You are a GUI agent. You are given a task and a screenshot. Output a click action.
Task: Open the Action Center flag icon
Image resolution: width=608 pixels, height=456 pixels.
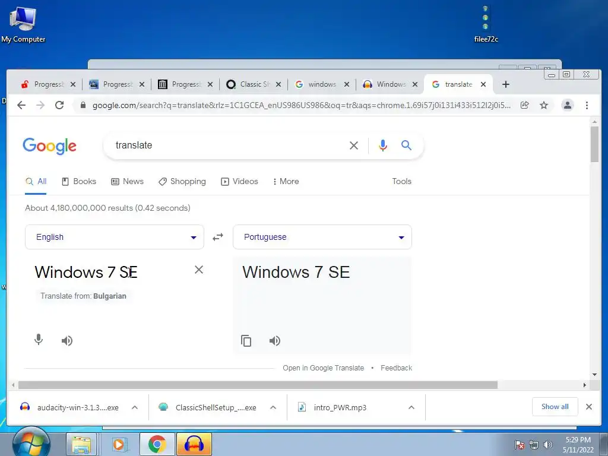(x=520, y=445)
